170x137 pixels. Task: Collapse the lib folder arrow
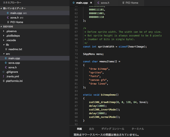[x=4, y=45]
